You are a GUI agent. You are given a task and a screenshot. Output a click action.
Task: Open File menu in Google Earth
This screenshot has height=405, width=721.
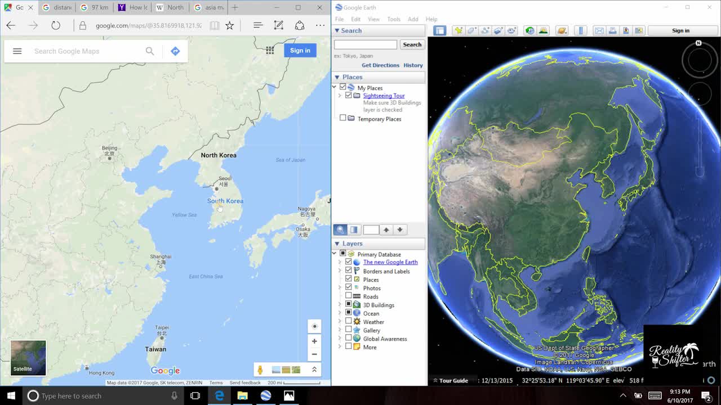(340, 19)
